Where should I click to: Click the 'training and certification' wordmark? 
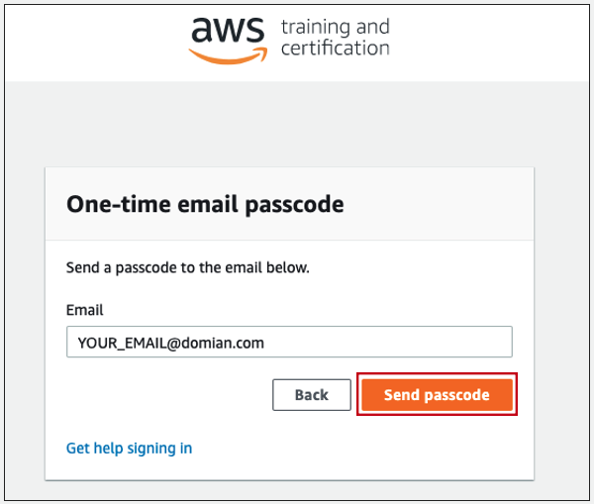click(x=336, y=38)
